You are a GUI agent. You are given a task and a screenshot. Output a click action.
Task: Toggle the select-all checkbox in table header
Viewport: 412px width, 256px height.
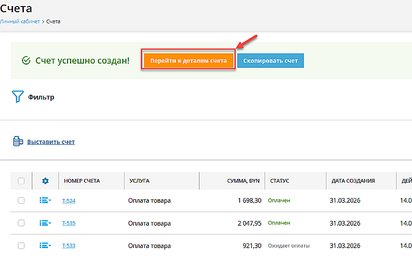pos(21,181)
